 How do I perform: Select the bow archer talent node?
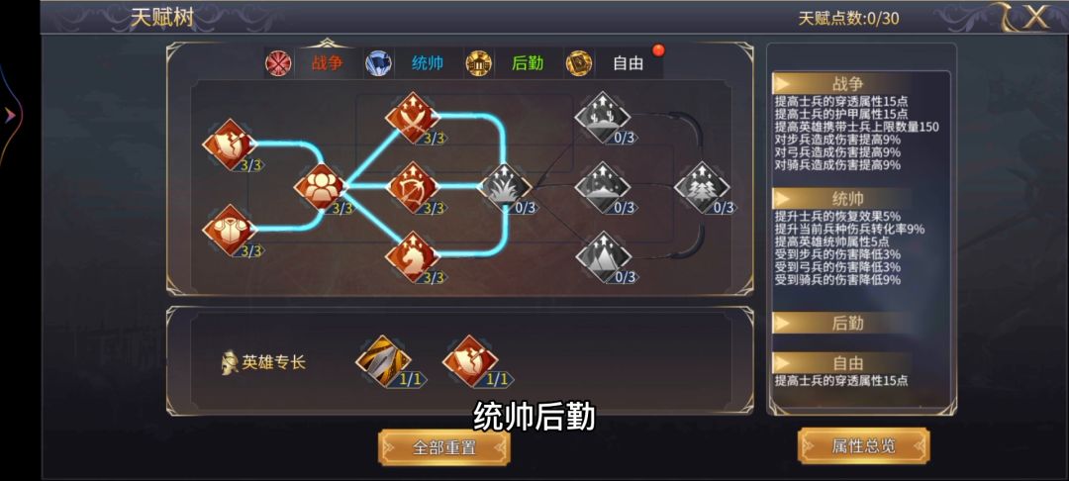[x=412, y=187]
